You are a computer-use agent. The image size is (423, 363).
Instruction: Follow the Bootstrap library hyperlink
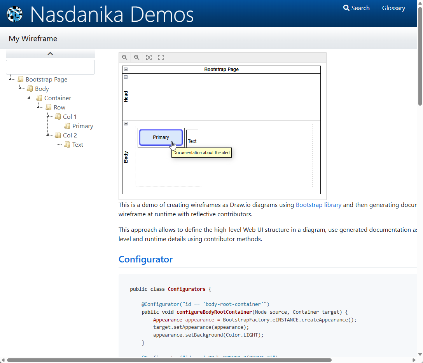point(319,205)
